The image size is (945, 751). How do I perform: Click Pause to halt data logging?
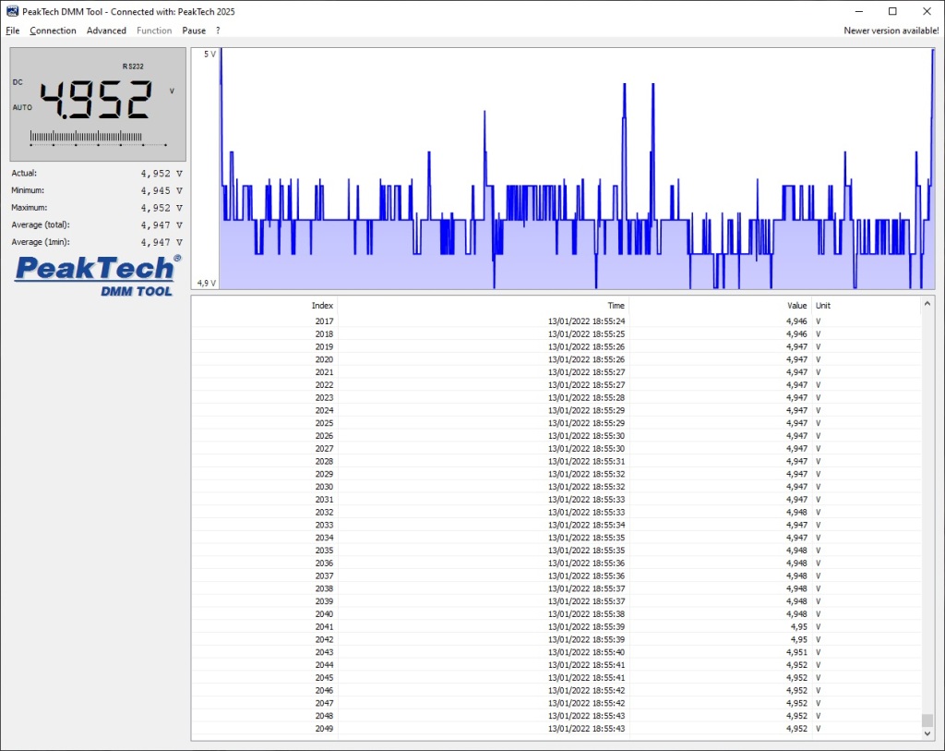click(194, 30)
